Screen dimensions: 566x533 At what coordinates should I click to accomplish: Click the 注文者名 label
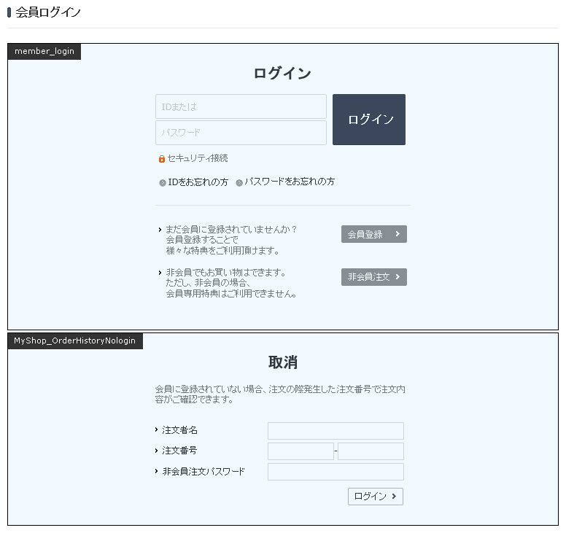[x=179, y=430]
